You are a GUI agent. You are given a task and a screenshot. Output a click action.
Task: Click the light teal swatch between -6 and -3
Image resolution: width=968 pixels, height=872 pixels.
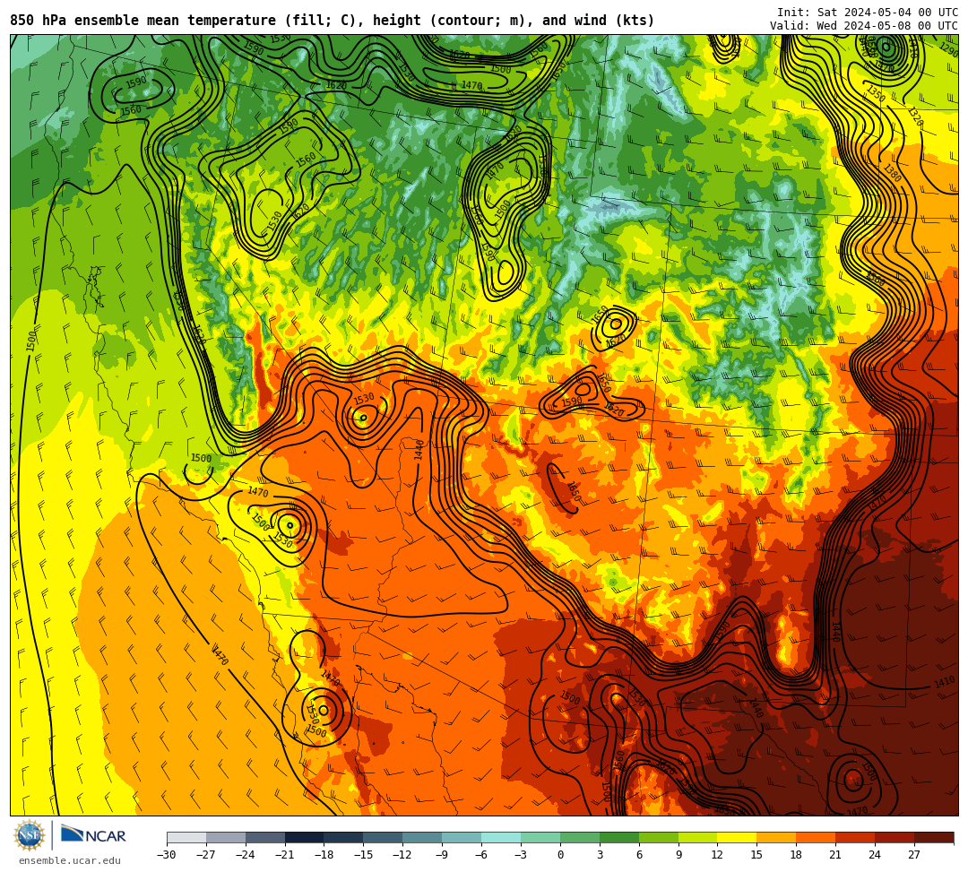point(501,837)
